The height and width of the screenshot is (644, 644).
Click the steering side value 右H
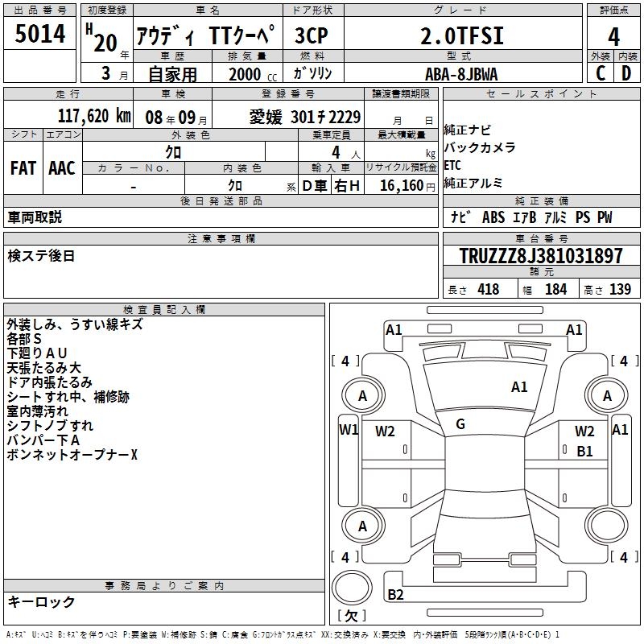(x=347, y=186)
